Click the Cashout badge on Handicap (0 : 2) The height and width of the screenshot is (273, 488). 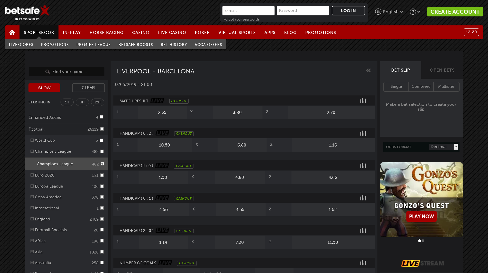pos(184,134)
